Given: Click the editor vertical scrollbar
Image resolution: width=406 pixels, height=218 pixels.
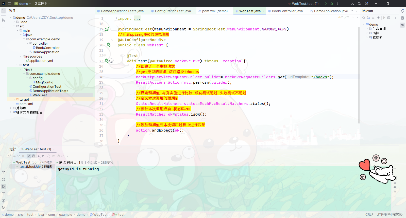Looking at the screenshot, I should [359, 75].
